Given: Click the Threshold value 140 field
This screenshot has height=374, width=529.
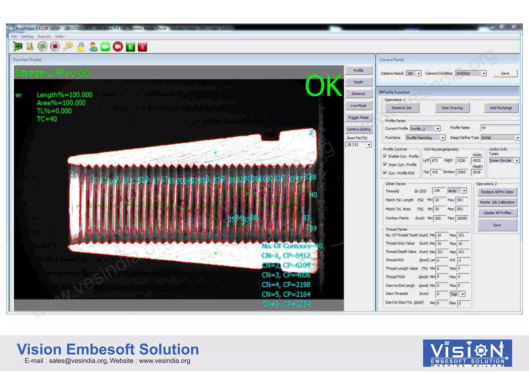Looking at the screenshot, I should coord(439,191).
